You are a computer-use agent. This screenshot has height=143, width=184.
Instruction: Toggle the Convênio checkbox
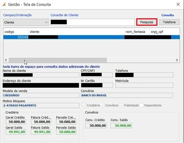click(x=102, y=105)
